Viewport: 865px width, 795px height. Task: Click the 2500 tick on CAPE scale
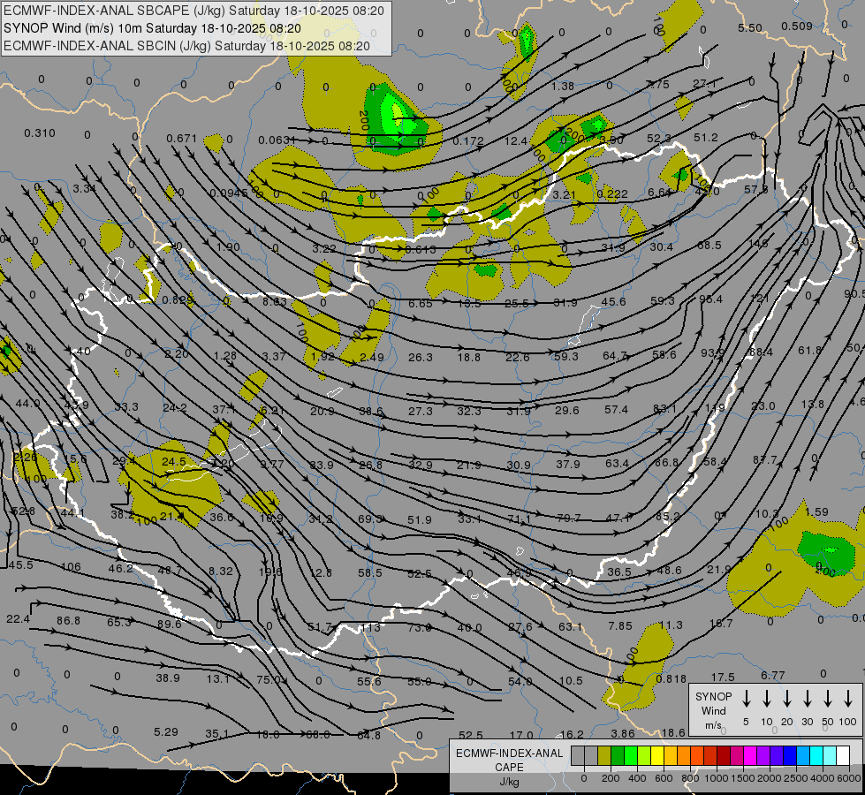coord(796,778)
